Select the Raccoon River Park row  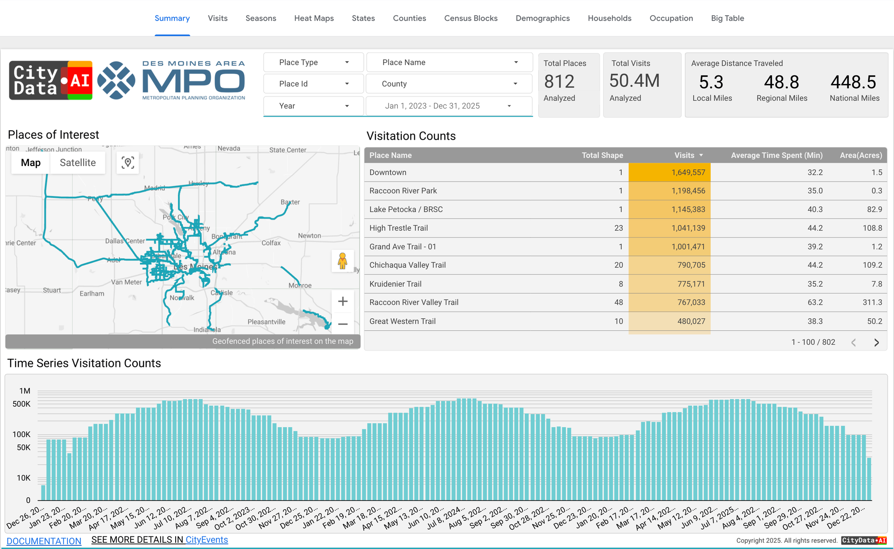(403, 191)
